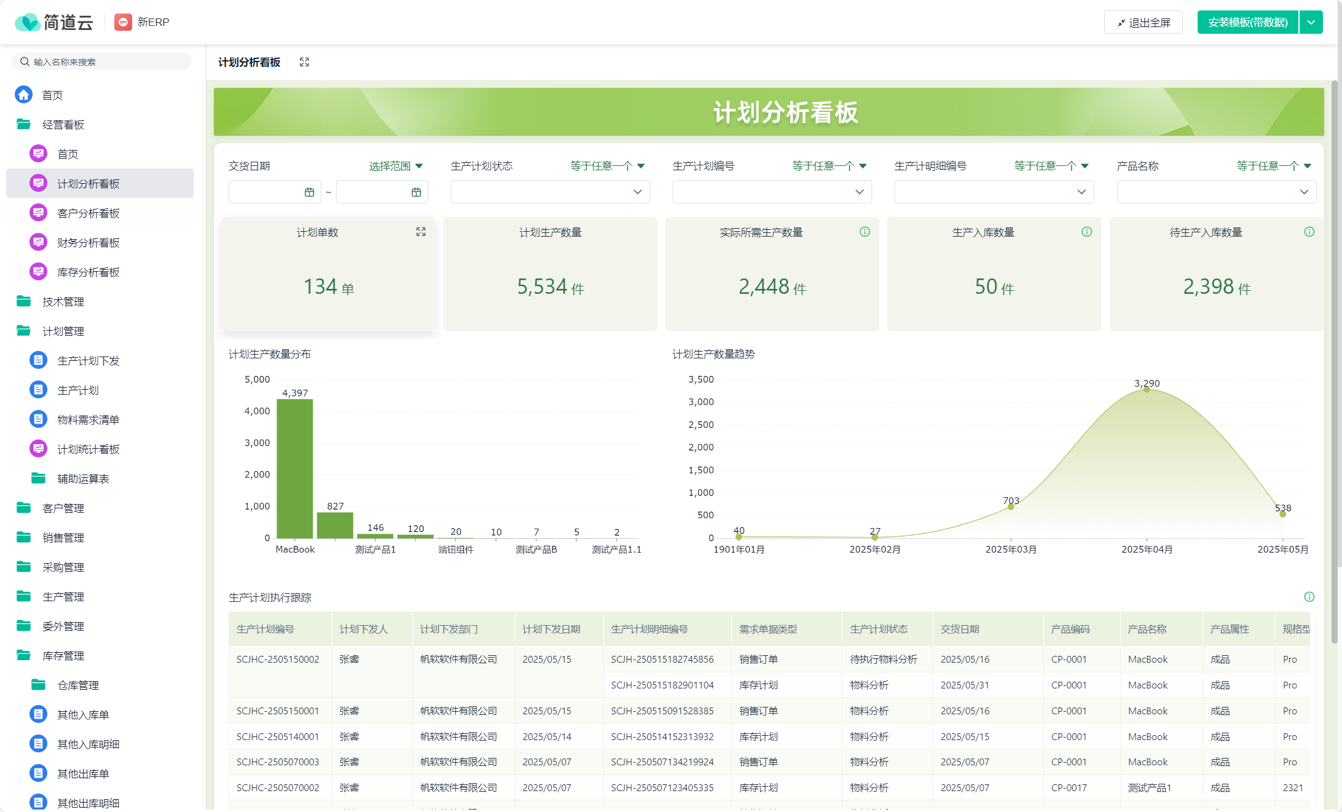The image size is (1342, 812).
Task: Click info icon on 生产入库数量 card
Action: pos(1087,232)
